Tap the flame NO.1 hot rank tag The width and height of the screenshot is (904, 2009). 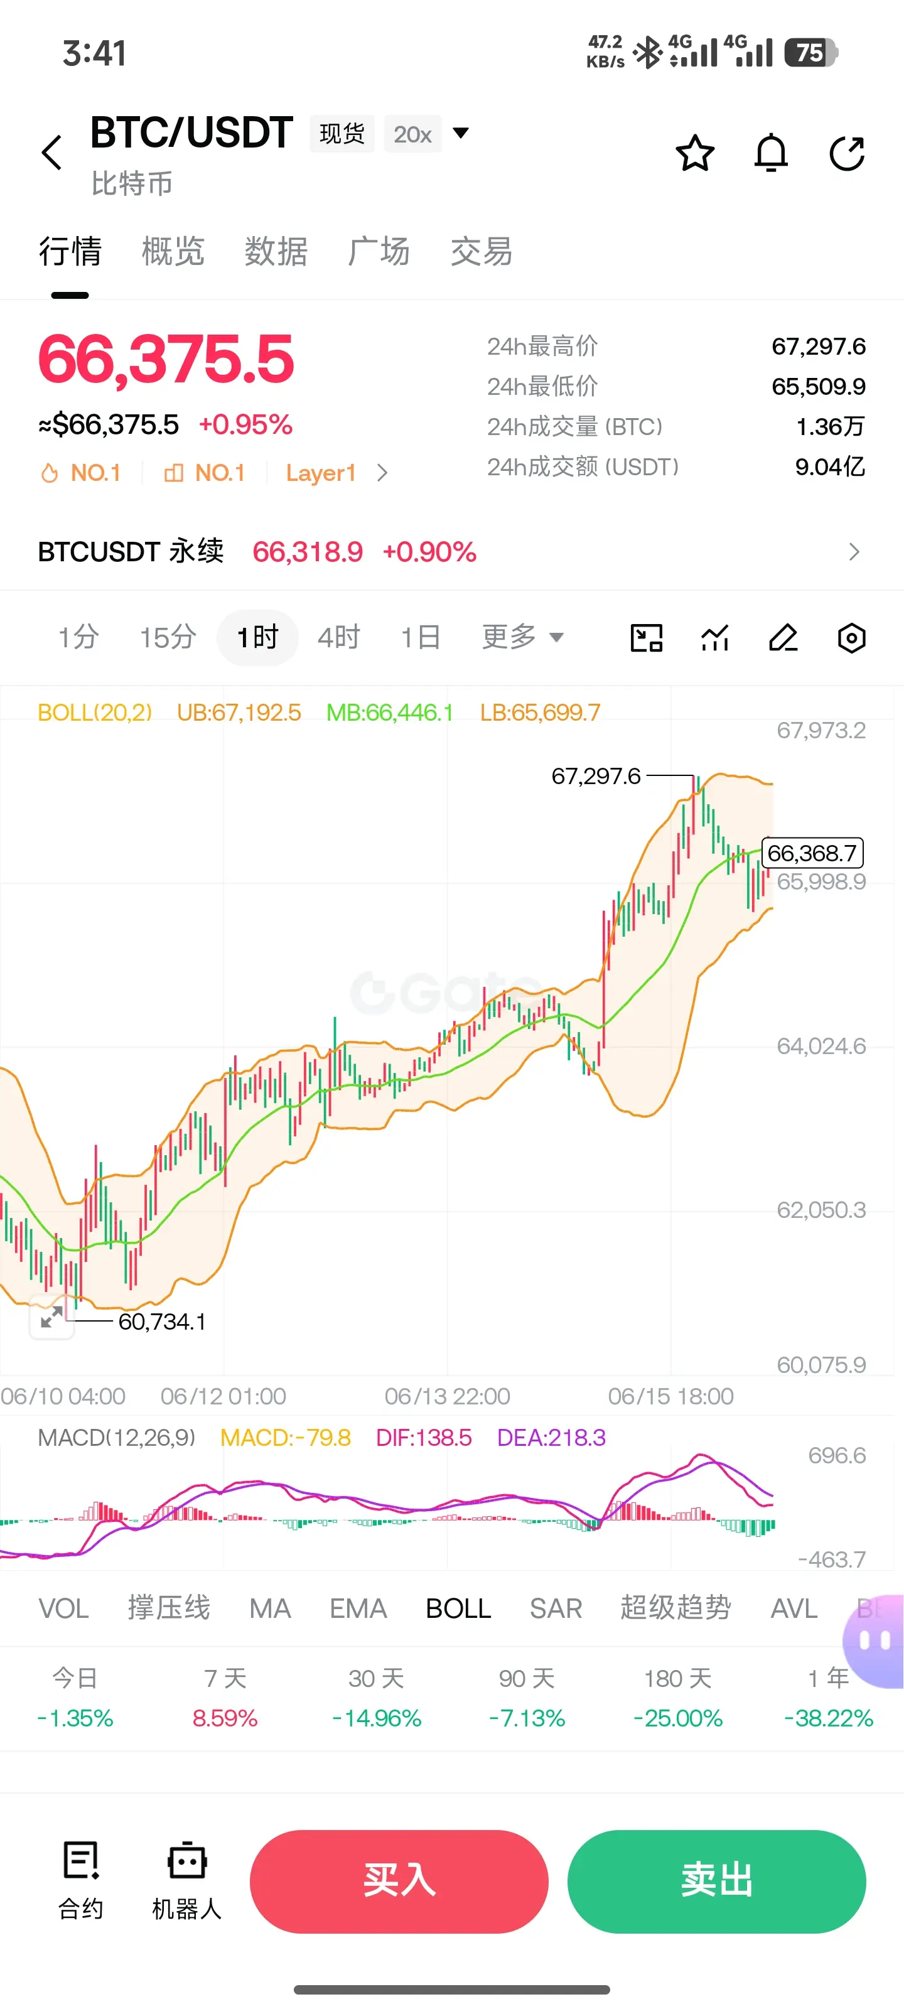click(80, 473)
